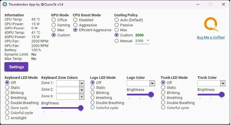Expand the Trunk Color dropdown

[x=223, y=83]
